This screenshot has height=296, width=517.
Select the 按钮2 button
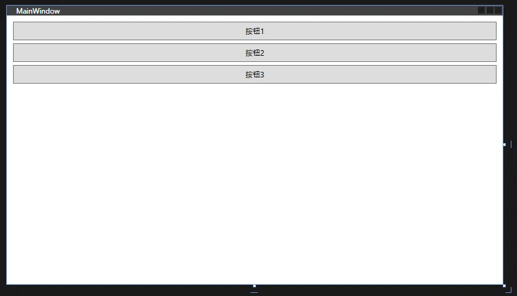click(255, 53)
